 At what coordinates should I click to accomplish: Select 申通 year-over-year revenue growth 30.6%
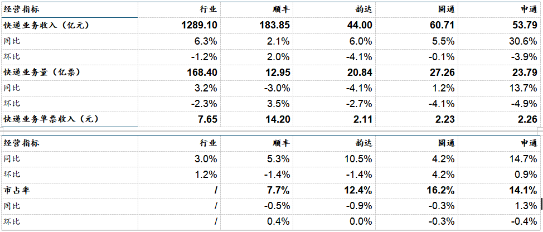tap(524, 41)
